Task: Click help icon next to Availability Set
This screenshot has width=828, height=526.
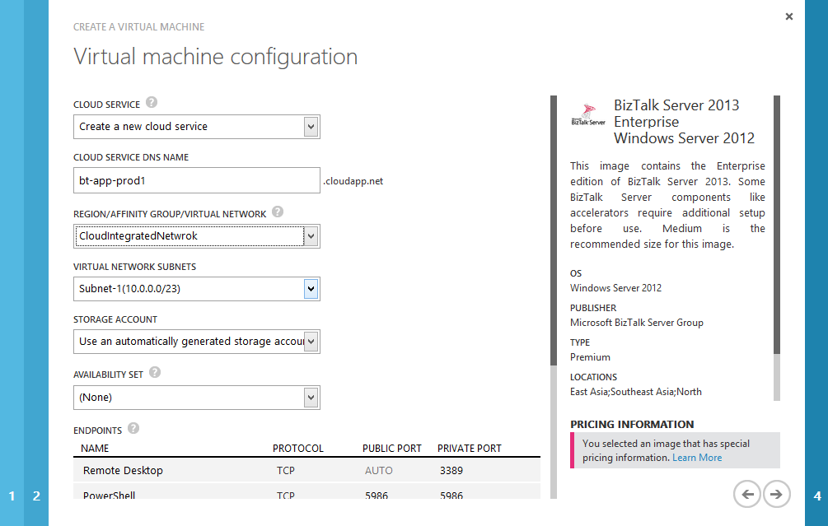Action: click(155, 372)
